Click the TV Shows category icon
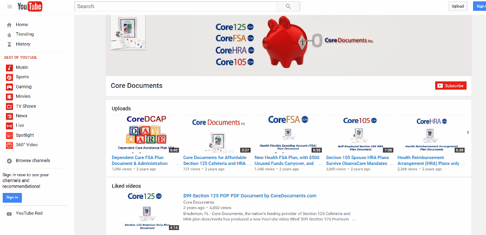Image resolution: width=486 pixels, height=235 pixels. coord(10,107)
